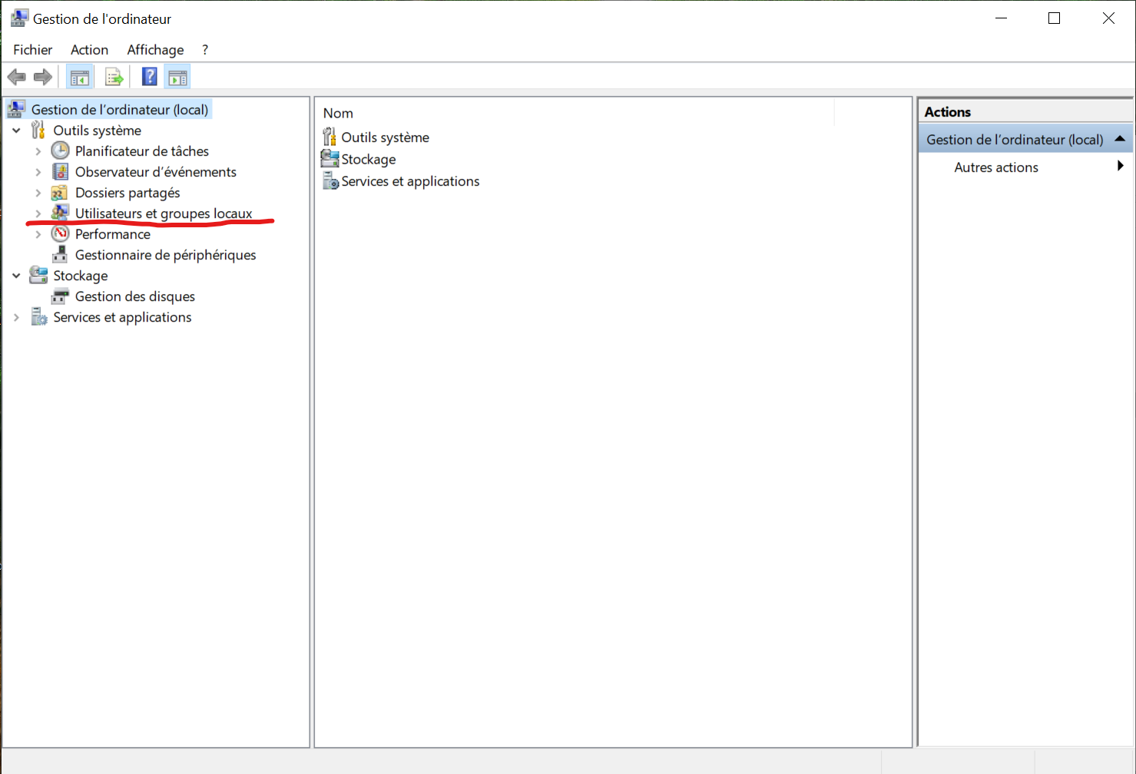Open the Affichage menu
The width and height of the screenshot is (1136, 774).
(155, 50)
